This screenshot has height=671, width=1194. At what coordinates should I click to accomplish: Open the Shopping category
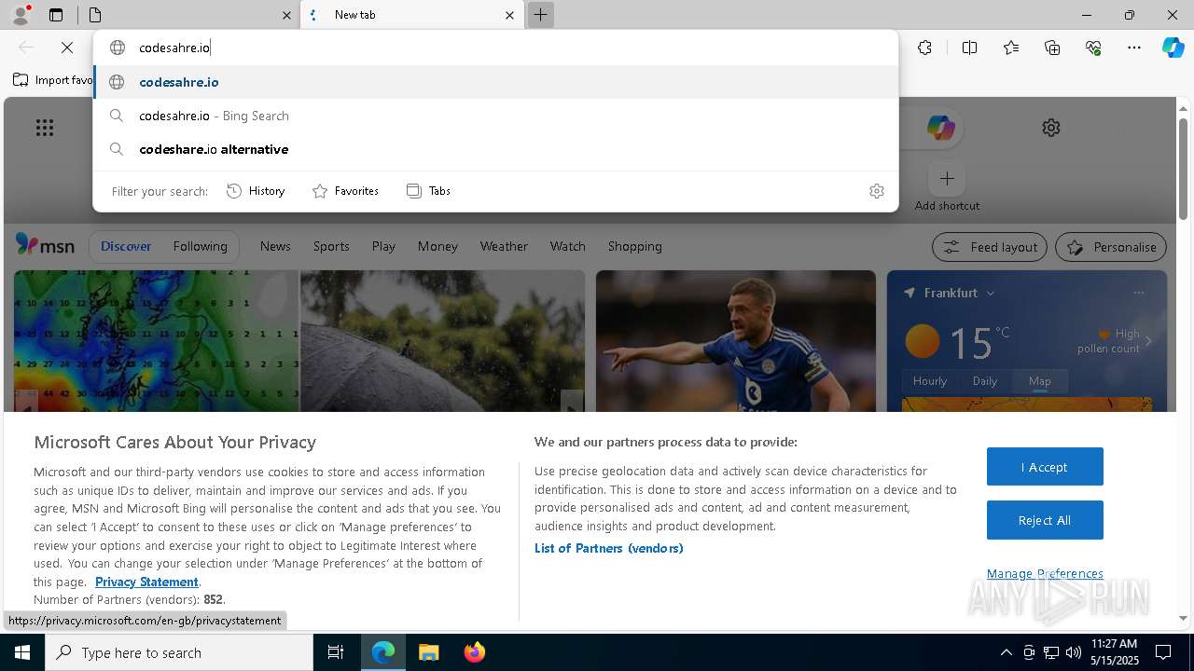[634, 246]
